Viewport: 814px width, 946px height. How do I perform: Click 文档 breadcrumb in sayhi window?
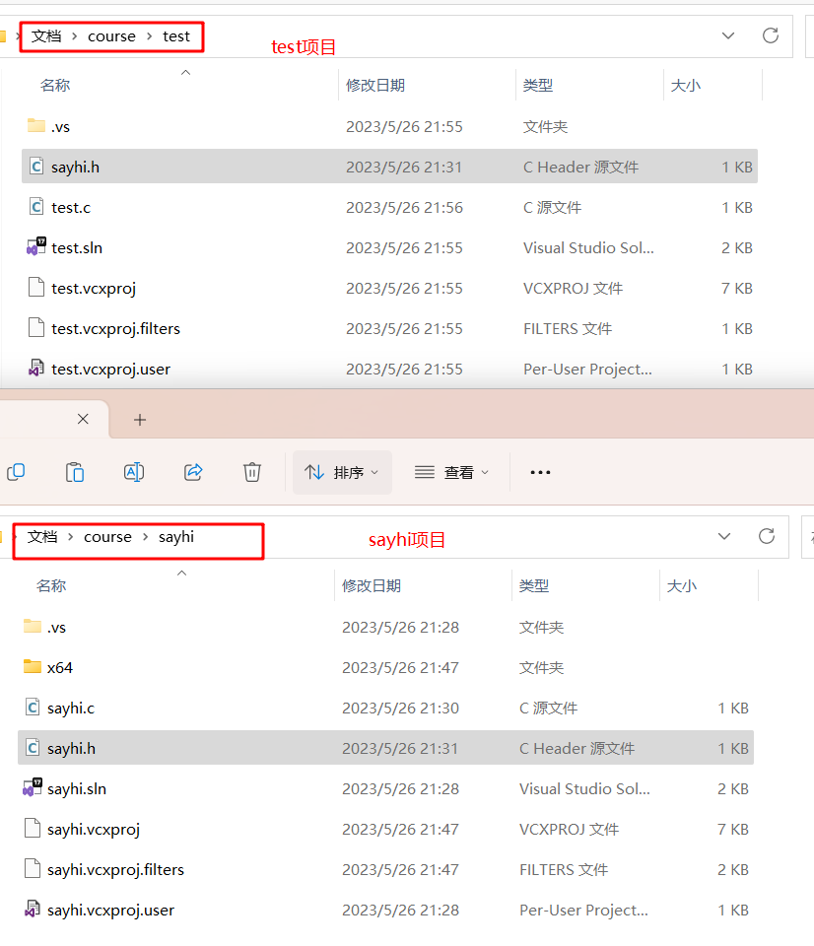pyautogui.click(x=42, y=536)
